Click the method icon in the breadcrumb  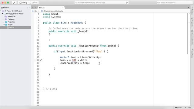pyautogui.click(x=42, y=11)
